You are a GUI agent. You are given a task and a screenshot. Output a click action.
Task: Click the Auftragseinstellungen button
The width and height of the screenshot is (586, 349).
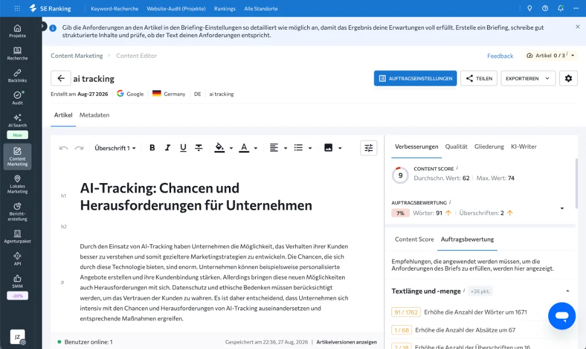pyautogui.click(x=415, y=78)
